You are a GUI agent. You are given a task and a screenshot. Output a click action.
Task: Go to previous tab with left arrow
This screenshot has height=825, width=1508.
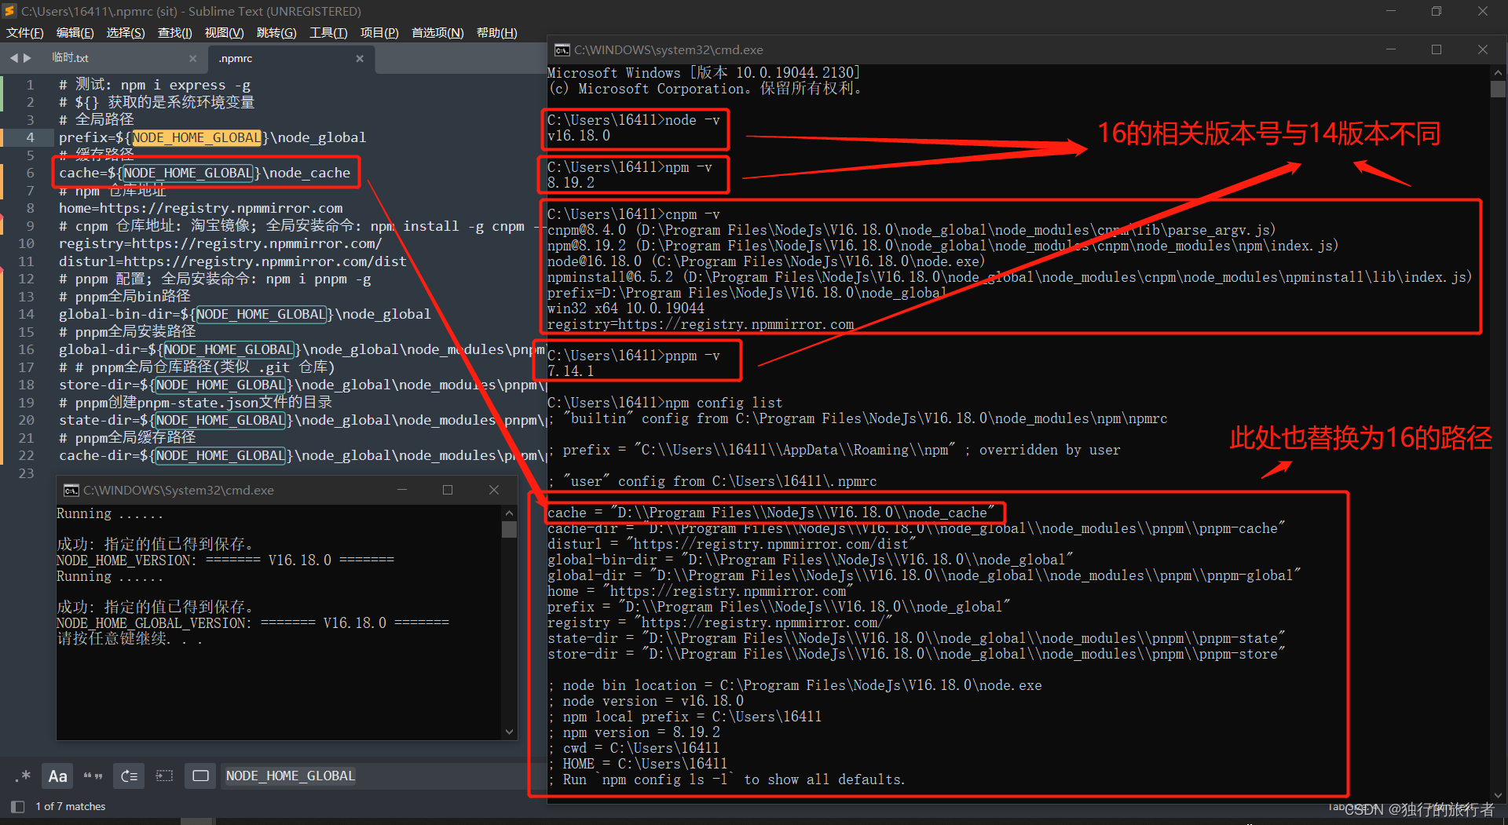(14, 58)
